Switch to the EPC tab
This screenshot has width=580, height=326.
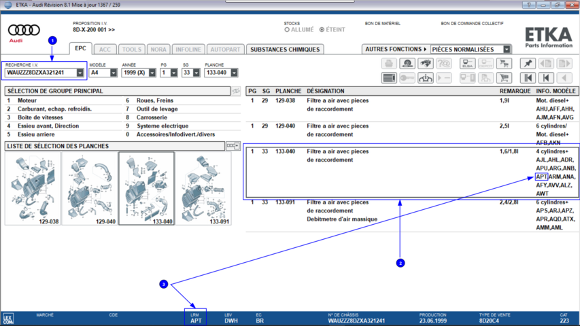pyautogui.click(x=80, y=48)
